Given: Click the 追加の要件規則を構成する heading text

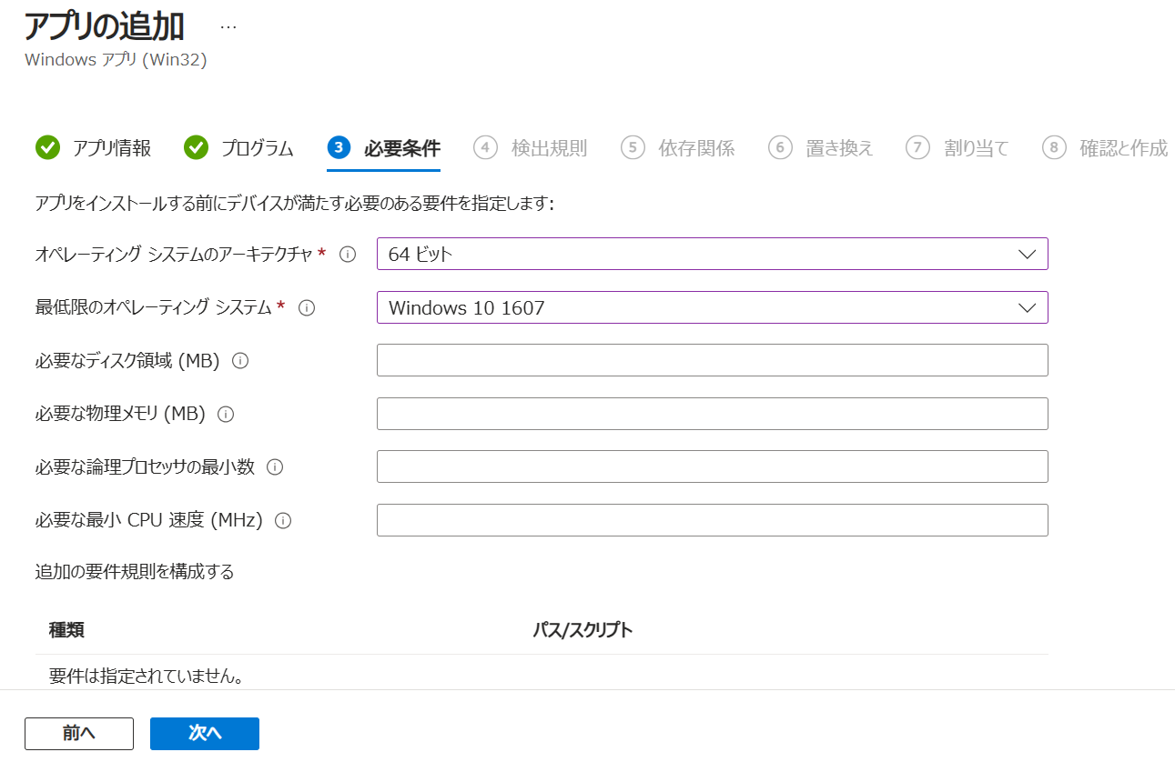Looking at the screenshot, I should (x=135, y=572).
